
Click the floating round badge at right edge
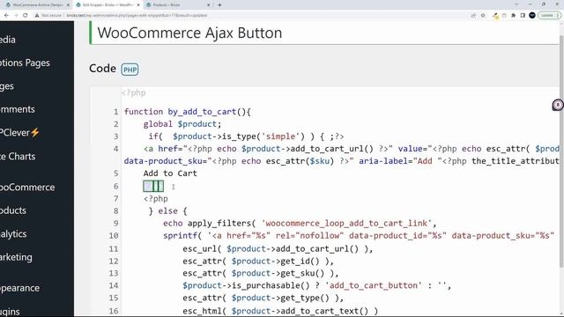click(558, 105)
